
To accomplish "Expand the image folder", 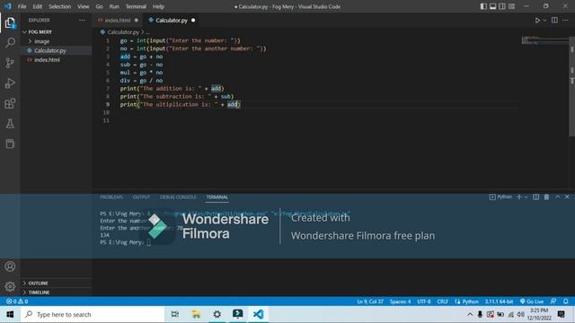I will point(56,41).
